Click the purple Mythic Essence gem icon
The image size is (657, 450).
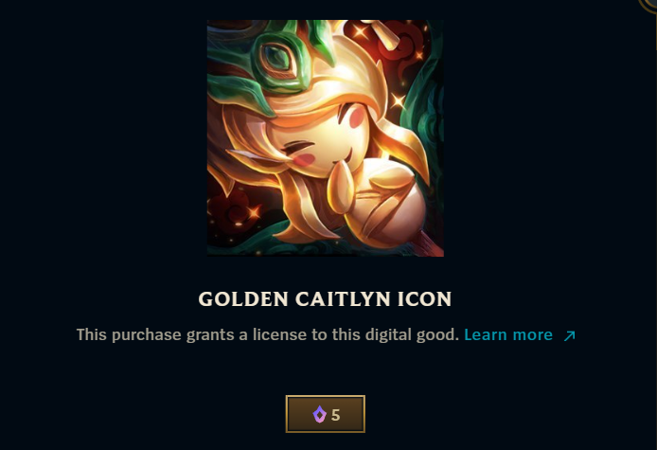[319, 414]
